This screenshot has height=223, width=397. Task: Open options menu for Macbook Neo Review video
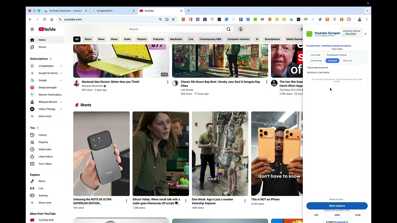click(168, 82)
